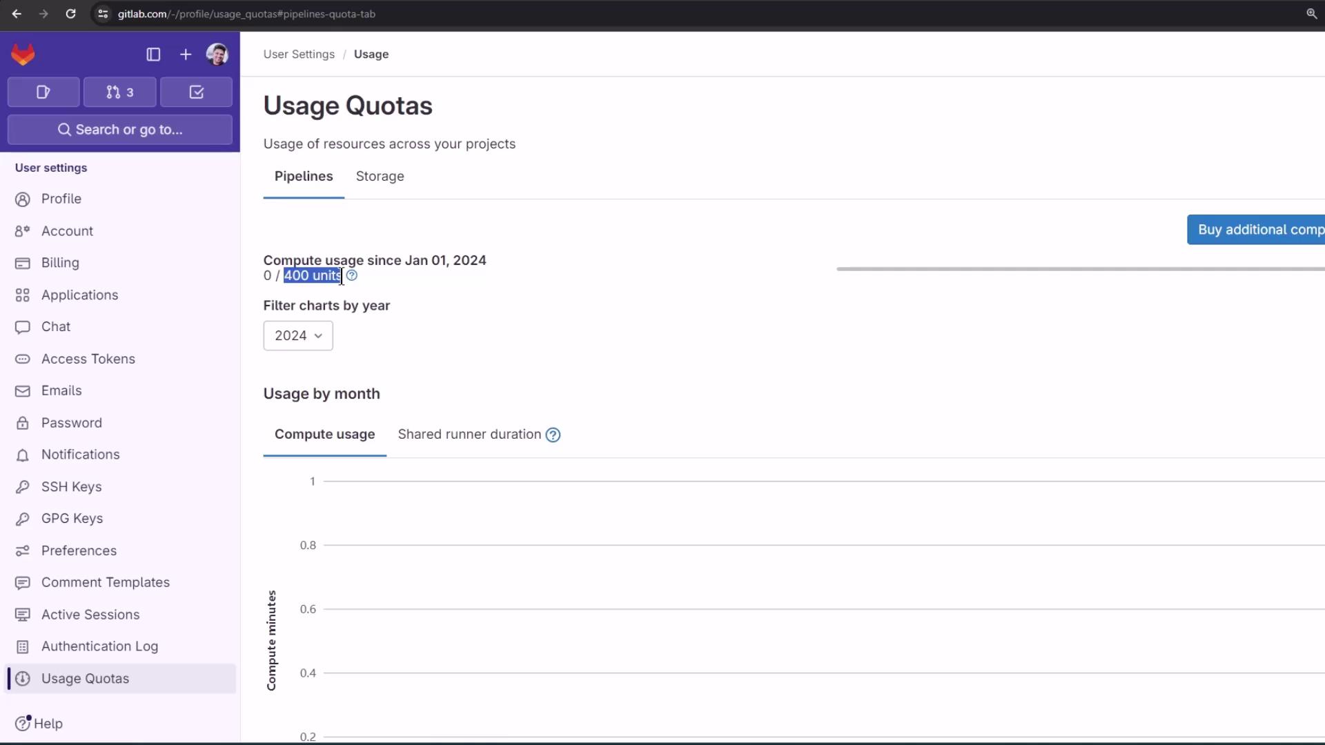Expand the 2024 year filter dropdown
Viewport: 1325px width, 745px height.
[298, 336]
